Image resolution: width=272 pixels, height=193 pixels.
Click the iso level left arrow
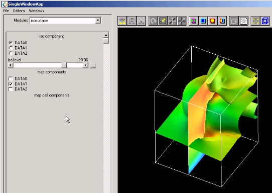(11, 65)
